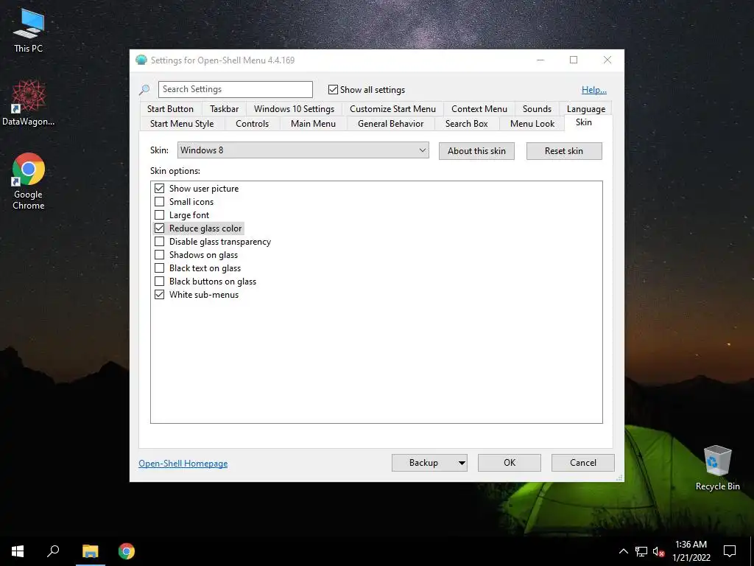Open the Help link
Viewport: 754px width, 566px height.
point(594,89)
